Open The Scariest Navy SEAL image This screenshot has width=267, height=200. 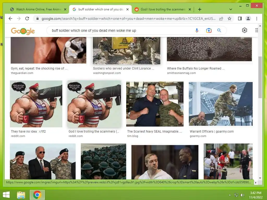(155, 104)
